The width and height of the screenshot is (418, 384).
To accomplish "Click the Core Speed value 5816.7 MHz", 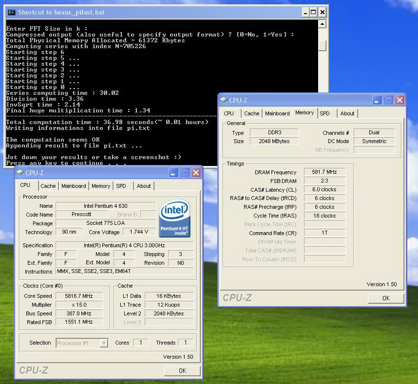I will click(x=79, y=296).
